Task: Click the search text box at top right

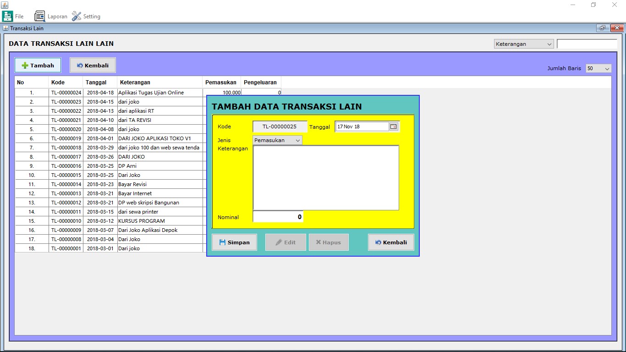Action: tap(588, 44)
